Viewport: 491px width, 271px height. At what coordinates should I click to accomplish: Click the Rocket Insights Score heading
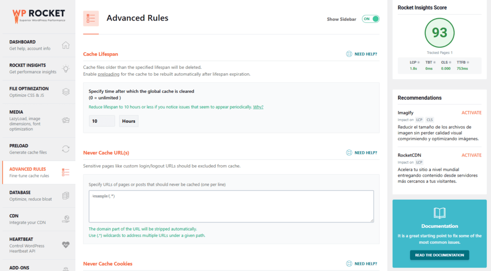pyautogui.click(x=422, y=8)
